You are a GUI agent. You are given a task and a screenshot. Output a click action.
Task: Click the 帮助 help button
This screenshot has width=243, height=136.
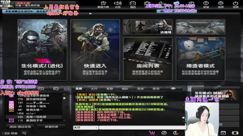tap(10, 133)
